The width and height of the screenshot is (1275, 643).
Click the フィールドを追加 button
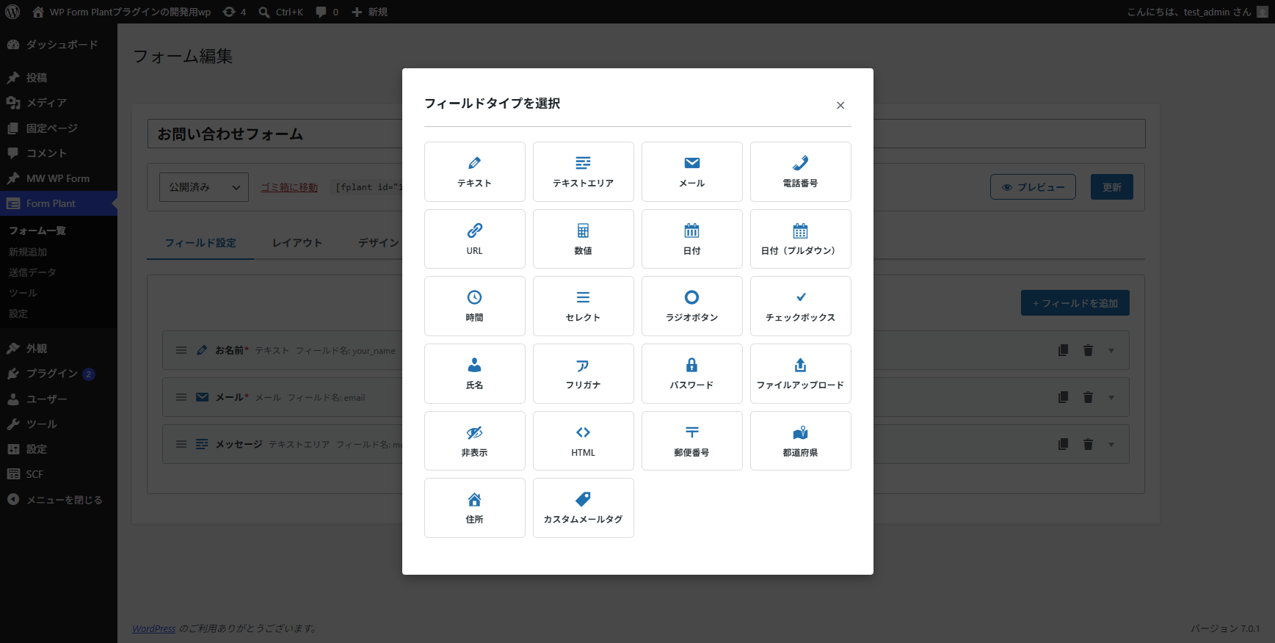tap(1075, 303)
